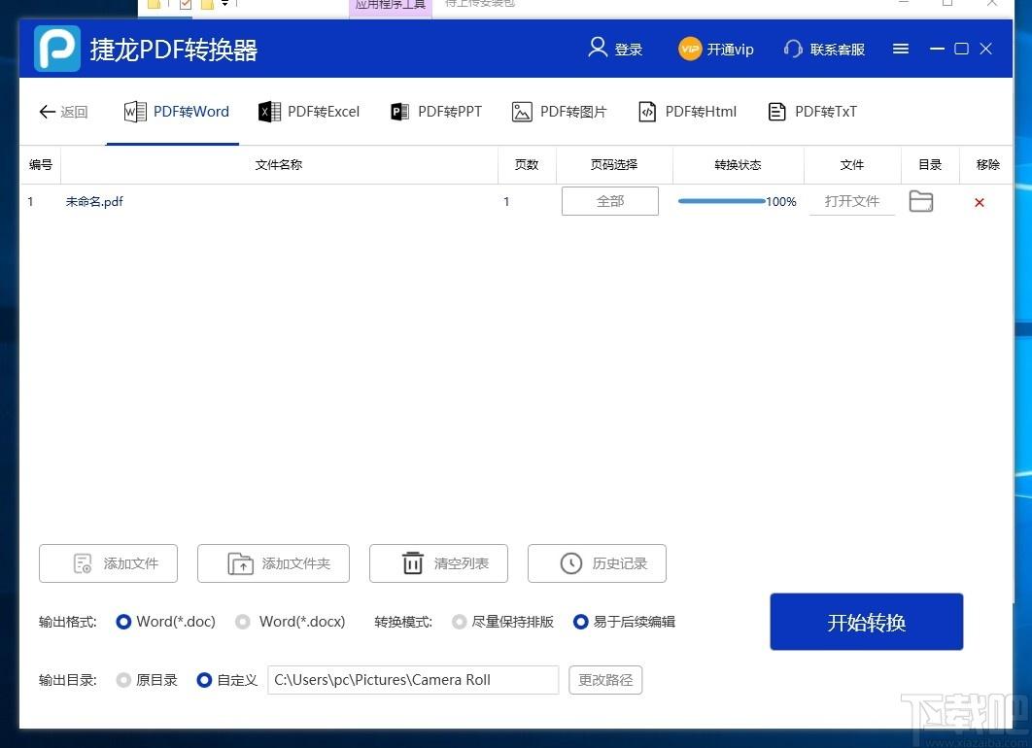Switch to PDF转Html tab
1032x748 pixels.
tap(687, 112)
